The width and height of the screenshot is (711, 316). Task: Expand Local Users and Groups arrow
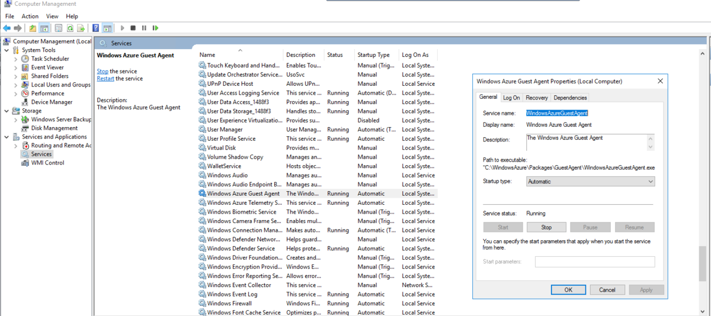(x=16, y=85)
